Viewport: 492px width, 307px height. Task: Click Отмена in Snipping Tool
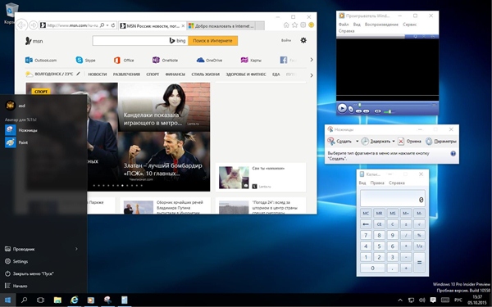pyautogui.click(x=409, y=142)
